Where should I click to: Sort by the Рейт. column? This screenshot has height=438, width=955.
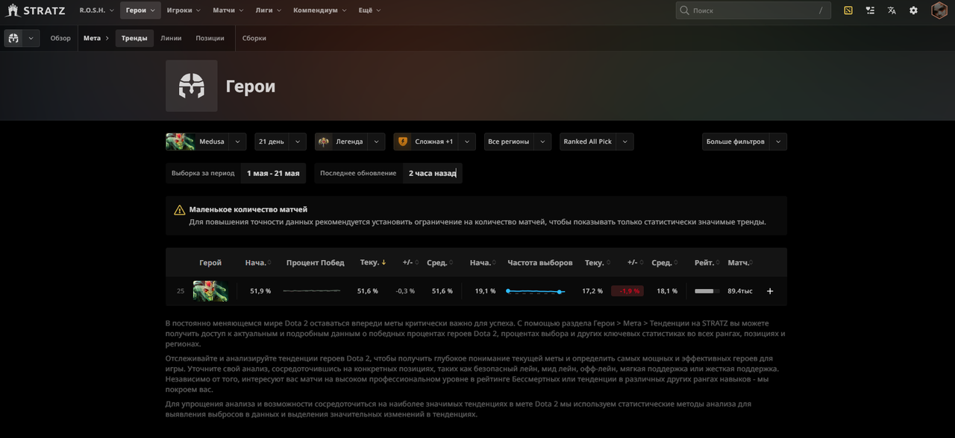[707, 262]
